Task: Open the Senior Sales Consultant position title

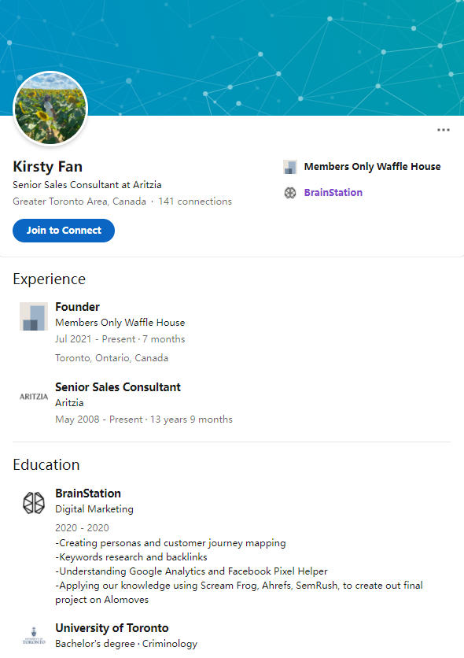Action: point(118,387)
